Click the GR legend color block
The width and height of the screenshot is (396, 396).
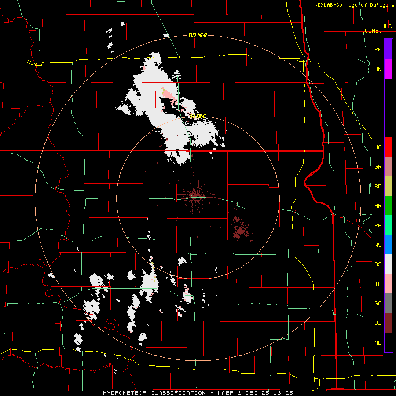(x=389, y=167)
